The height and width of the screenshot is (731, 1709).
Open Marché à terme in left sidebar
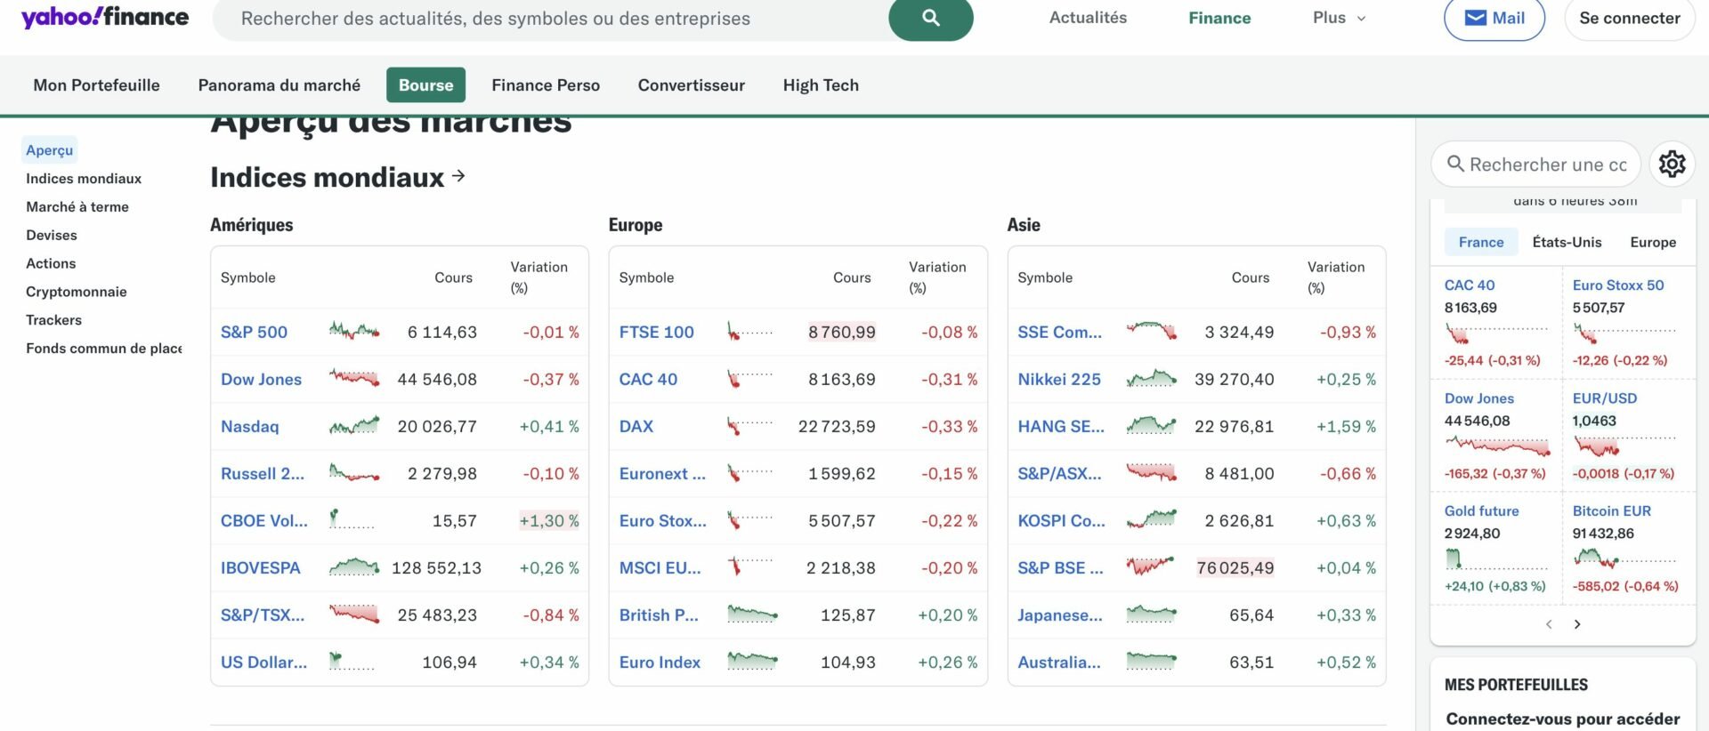tap(77, 207)
